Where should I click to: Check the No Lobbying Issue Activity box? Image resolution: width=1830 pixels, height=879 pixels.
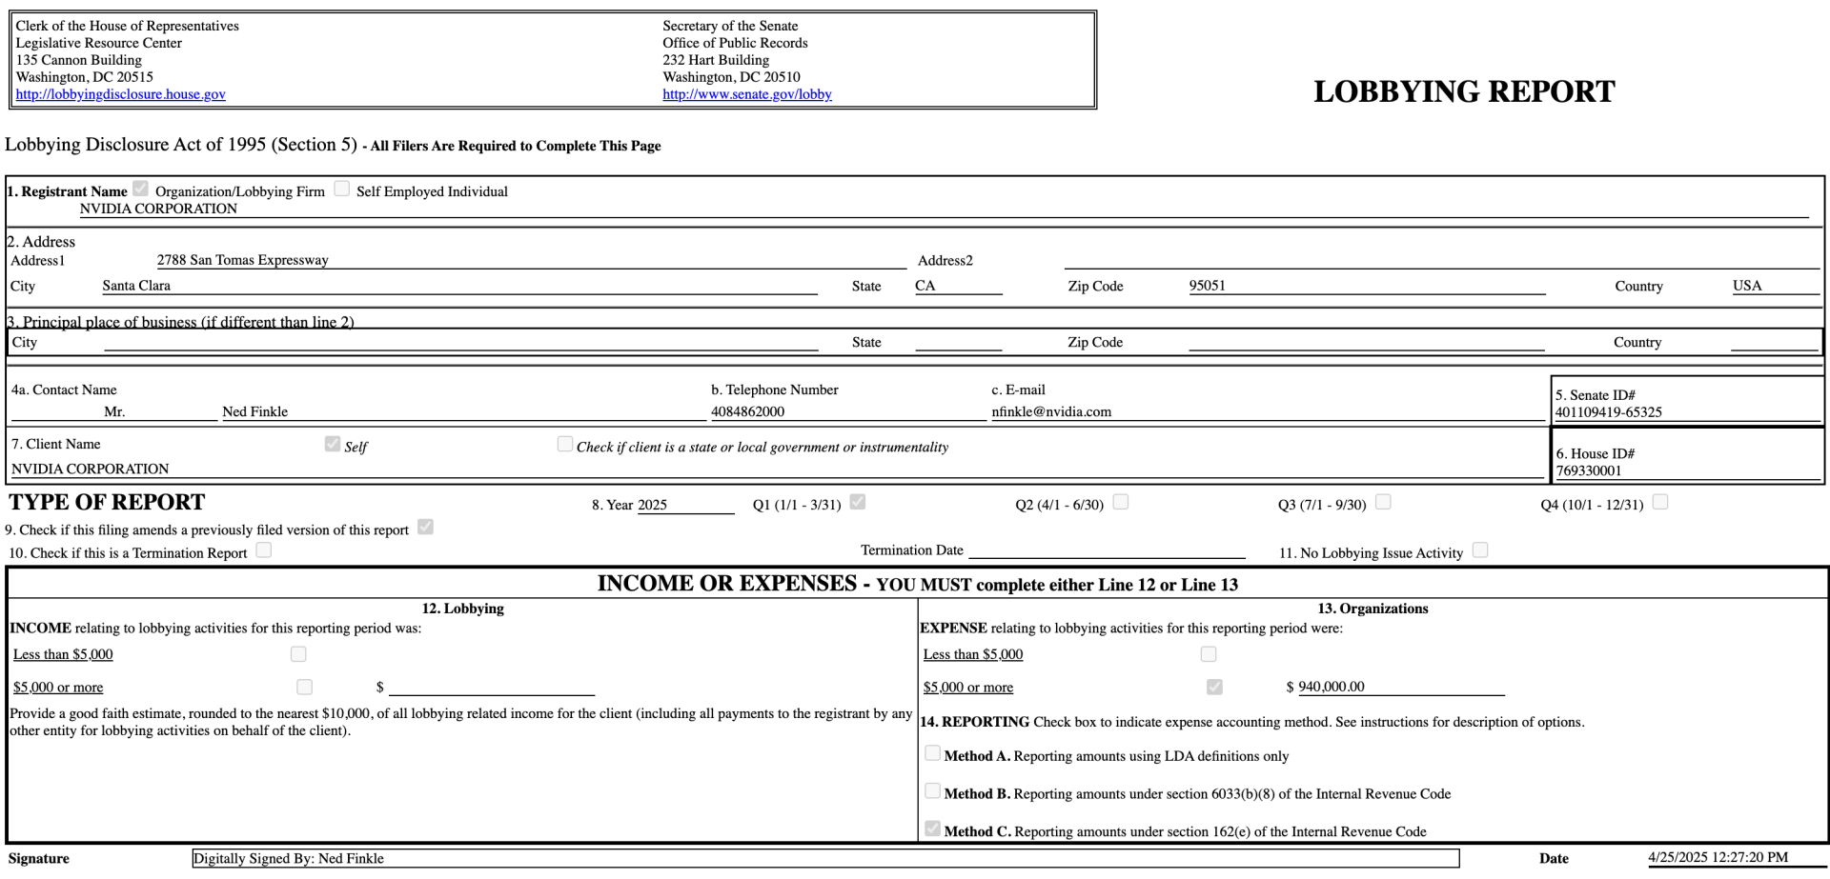click(1480, 550)
